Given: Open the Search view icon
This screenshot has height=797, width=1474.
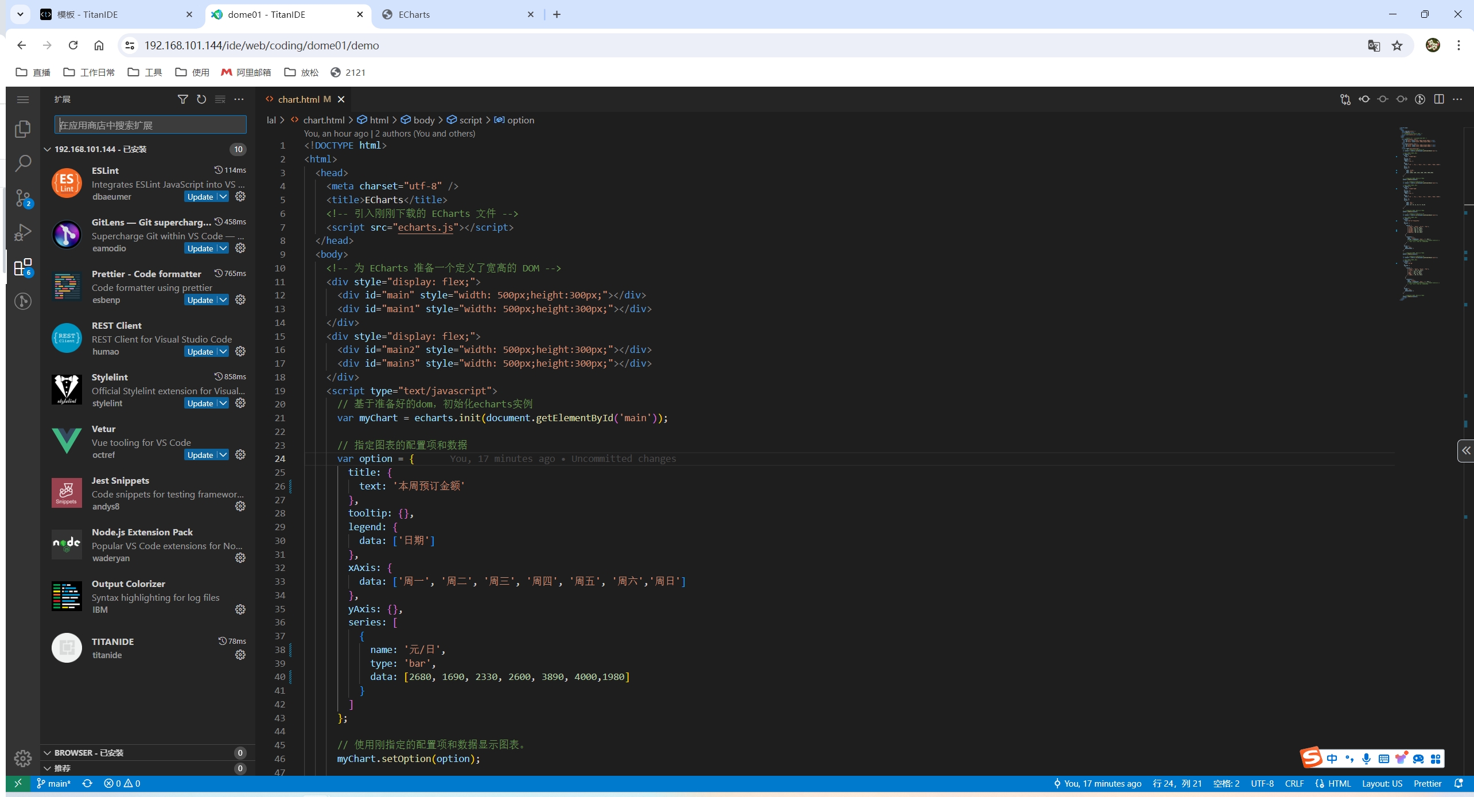Looking at the screenshot, I should click(x=23, y=164).
